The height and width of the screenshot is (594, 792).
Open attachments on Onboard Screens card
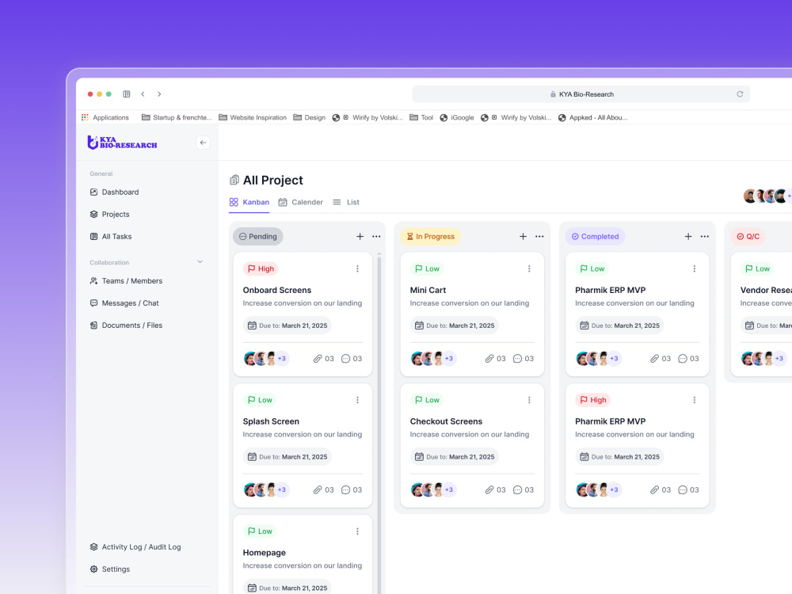click(x=323, y=359)
